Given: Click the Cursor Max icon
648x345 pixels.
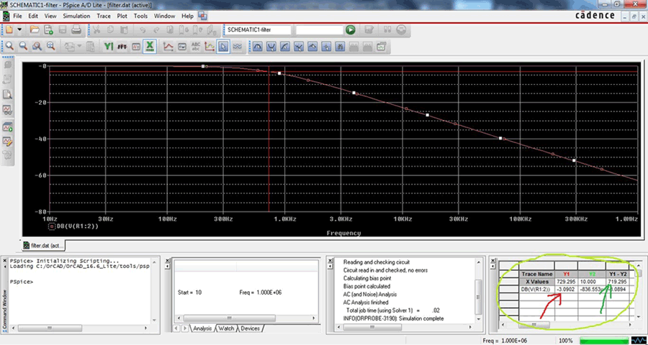Looking at the screenshot, I should pos(312,47).
